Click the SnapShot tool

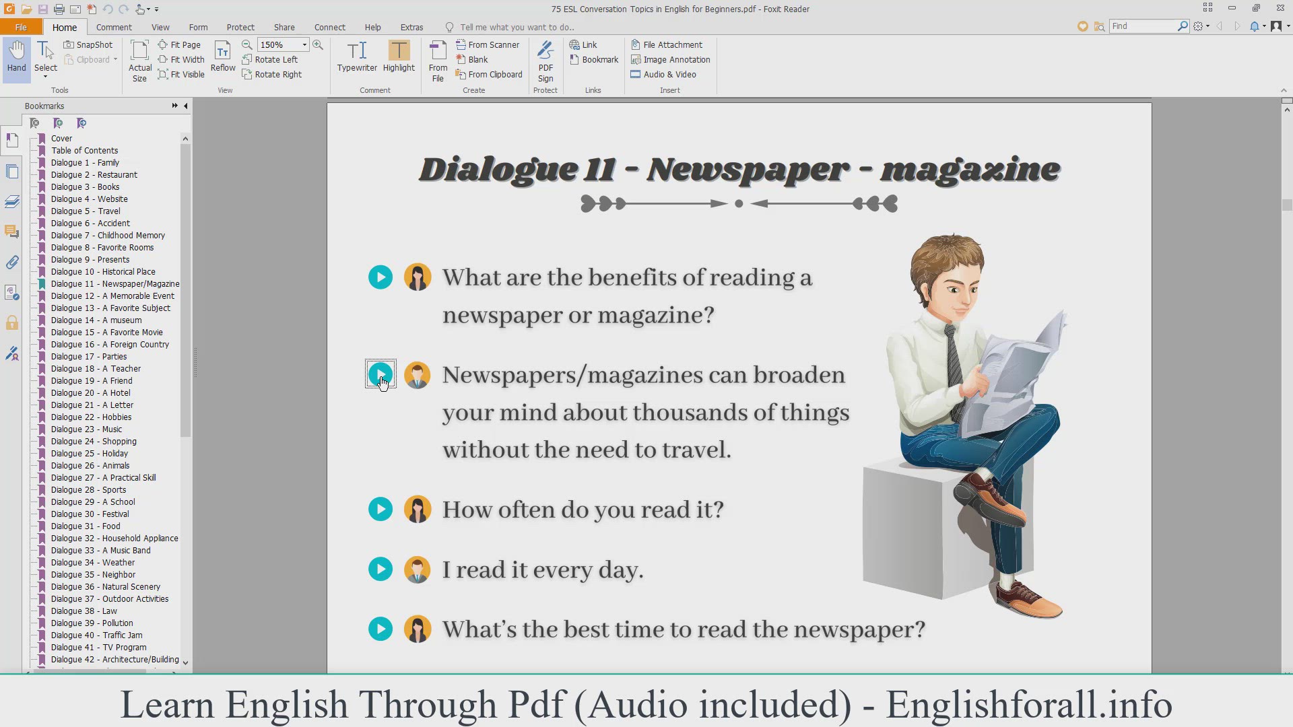88,44
